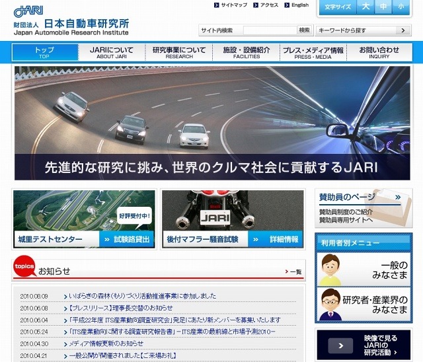This screenshot has height=362, width=423.
Task: Click 日本自動車研究所 site title
Action: [x=87, y=24]
